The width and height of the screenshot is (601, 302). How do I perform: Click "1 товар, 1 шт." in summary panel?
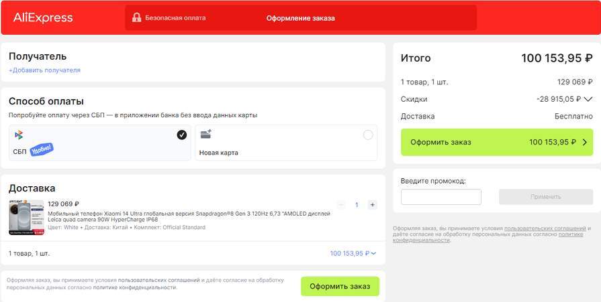click(x=424, y=82)
